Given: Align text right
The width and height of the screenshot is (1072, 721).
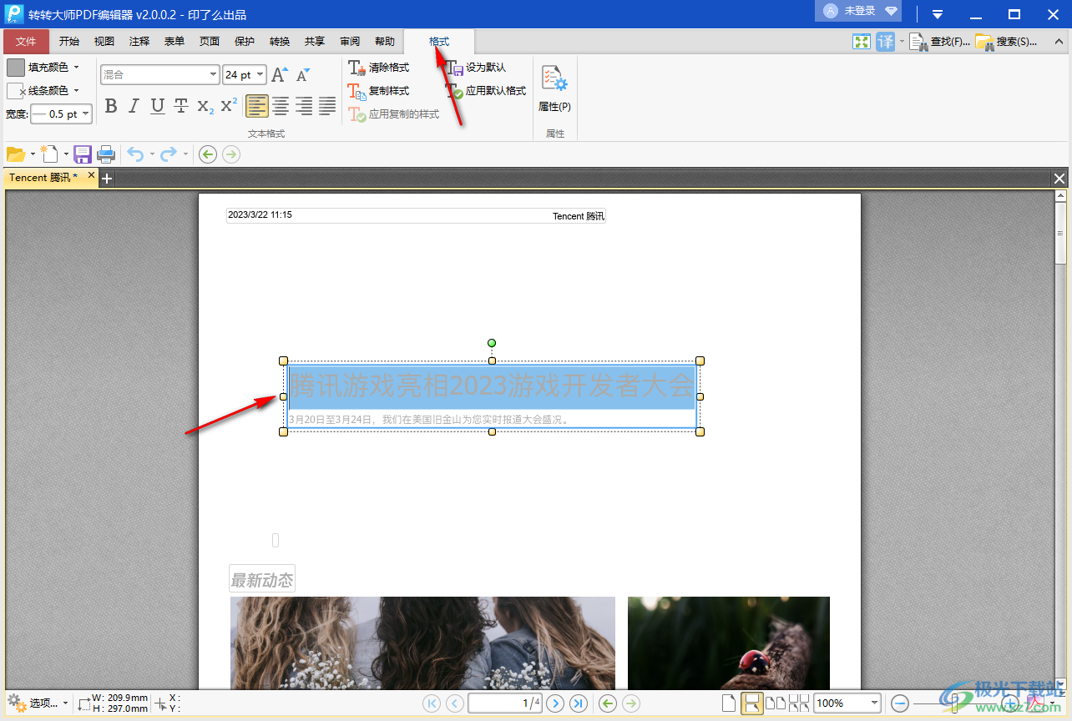Looking at the screenshot, I should click(x=304, y=106).
